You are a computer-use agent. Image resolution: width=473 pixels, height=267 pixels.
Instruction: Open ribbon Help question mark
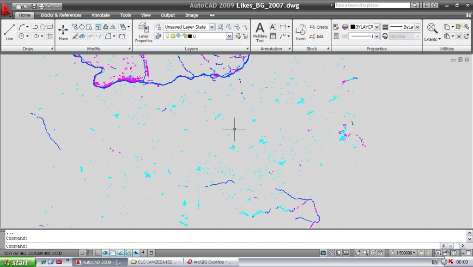pos(468,15)
